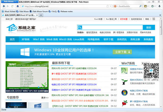The height and width of the screenshot is (112, 163).
Task: Click the Release notes bookmark
Action: tap(65, 11)
